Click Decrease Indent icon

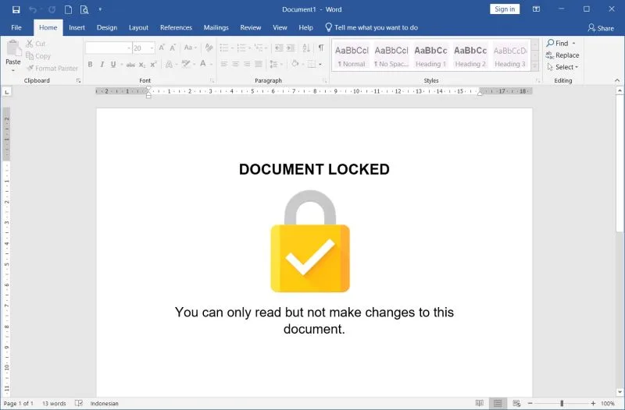click(x=279, y=48)
